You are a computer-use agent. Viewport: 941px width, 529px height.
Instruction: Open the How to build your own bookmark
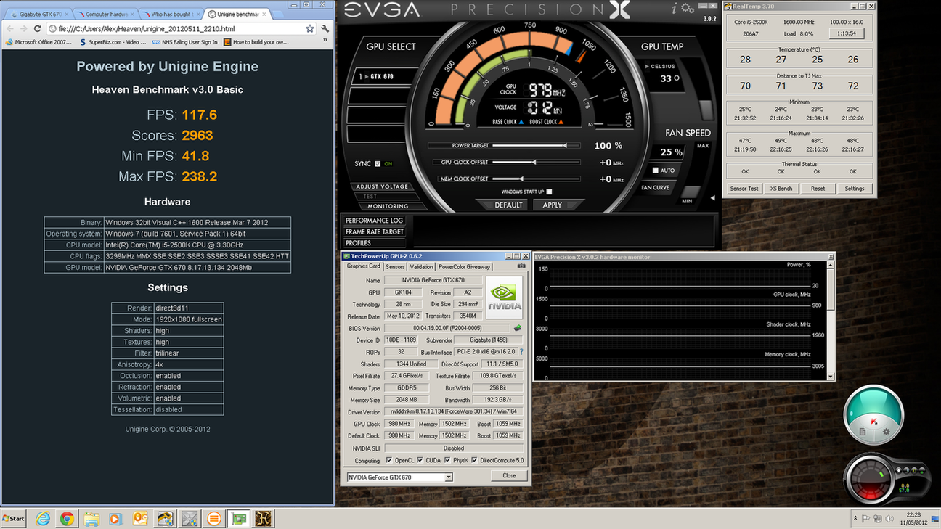[256, 42]
